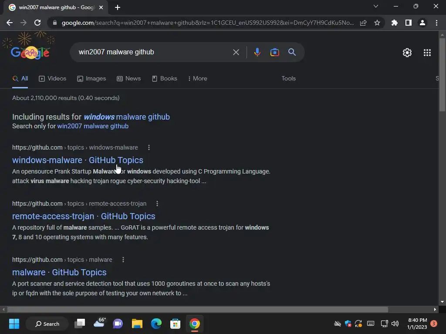Screen dimensions: 446x334
Task: Open the Google apps grid
Action: [427, 53]
